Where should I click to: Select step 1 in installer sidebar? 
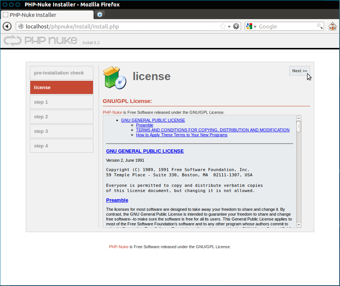[x=62, y=102]
